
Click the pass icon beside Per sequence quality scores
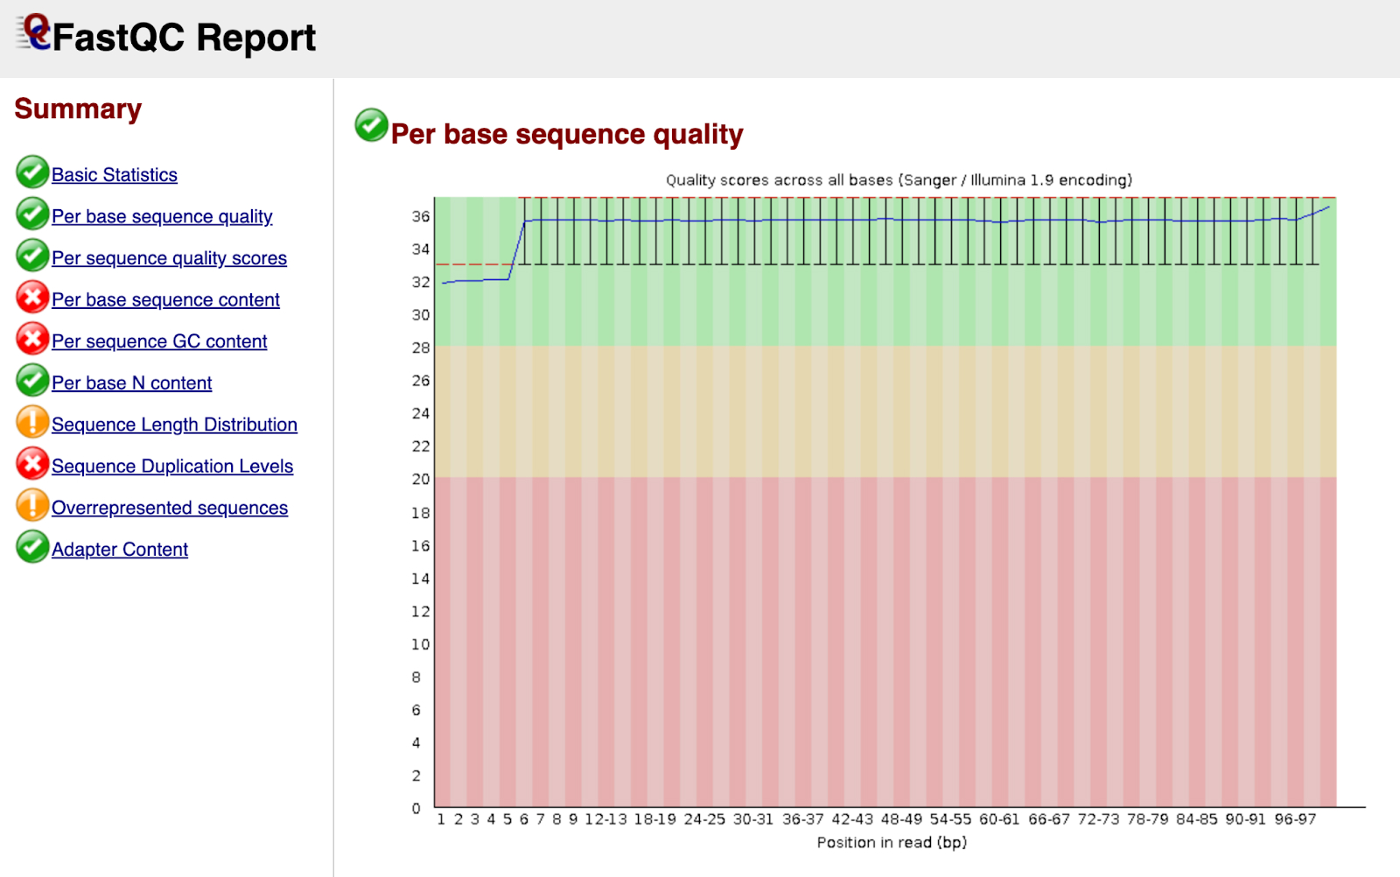[32, 256]
